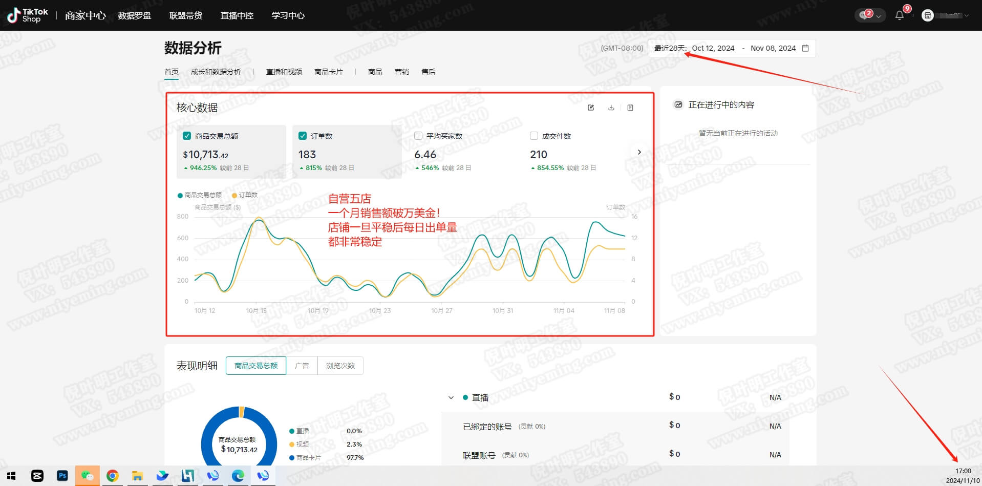Select the 浏览次数 button in 表现明细
The width and height of the screenshot is (982, 486).
(x=340, y=366)
